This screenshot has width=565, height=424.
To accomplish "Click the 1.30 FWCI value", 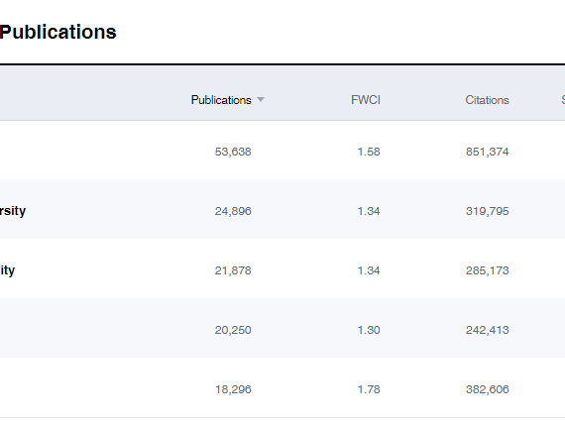I will [x=369, y=330].
